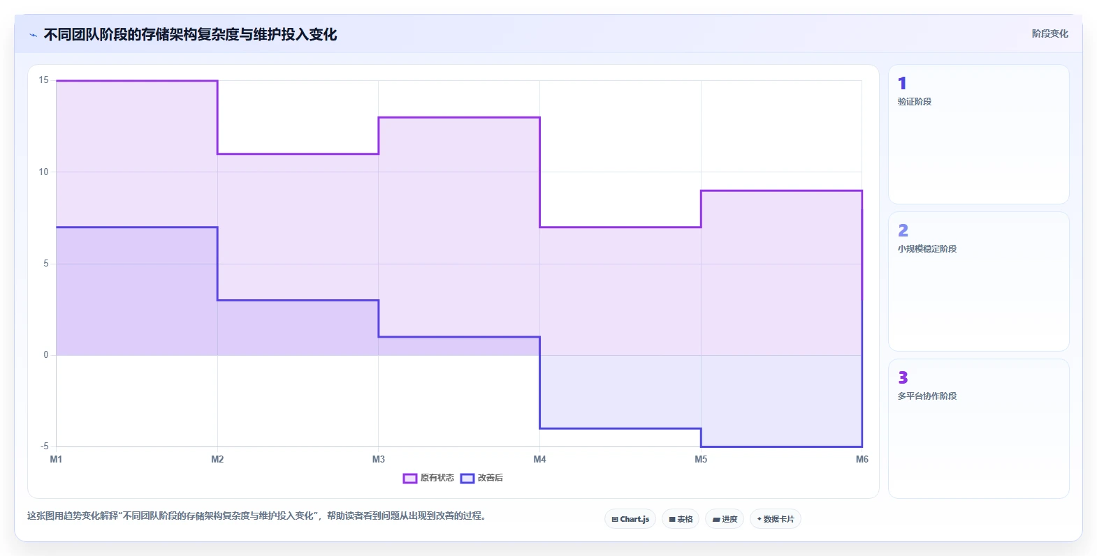This screenshot has height=556, width=1097.
Task: Click the chart description text below the chart
Action: (x=256, y=516)
